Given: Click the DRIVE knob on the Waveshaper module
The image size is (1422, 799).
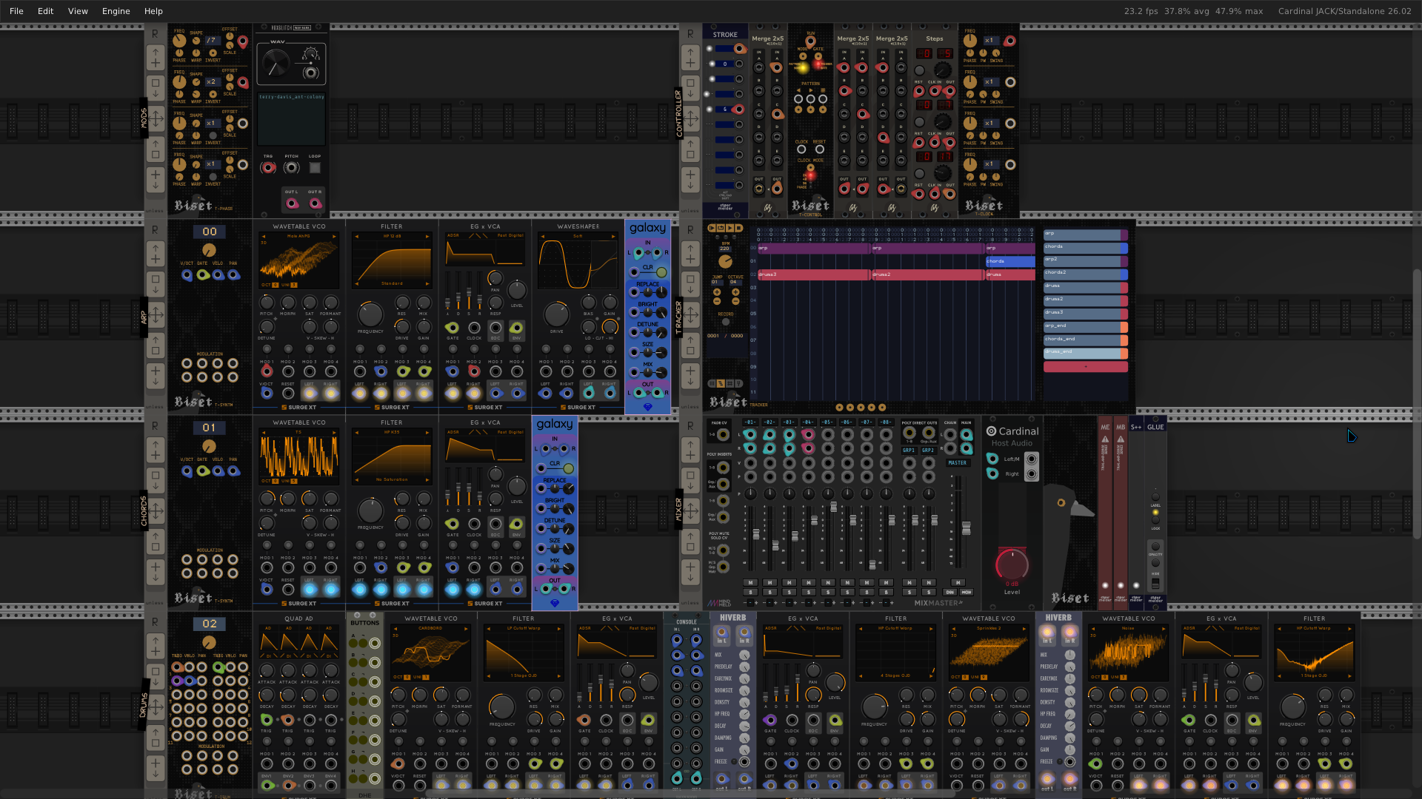Looking at the screenshot, I should pos(556,314).
